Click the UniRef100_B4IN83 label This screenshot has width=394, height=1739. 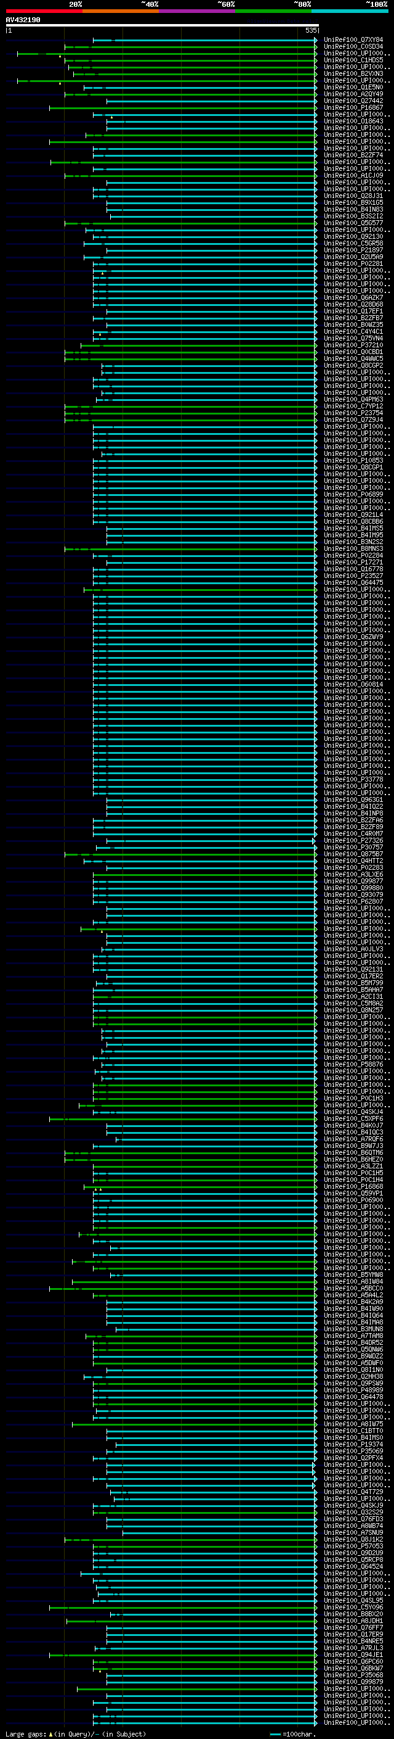pos(353,210)
